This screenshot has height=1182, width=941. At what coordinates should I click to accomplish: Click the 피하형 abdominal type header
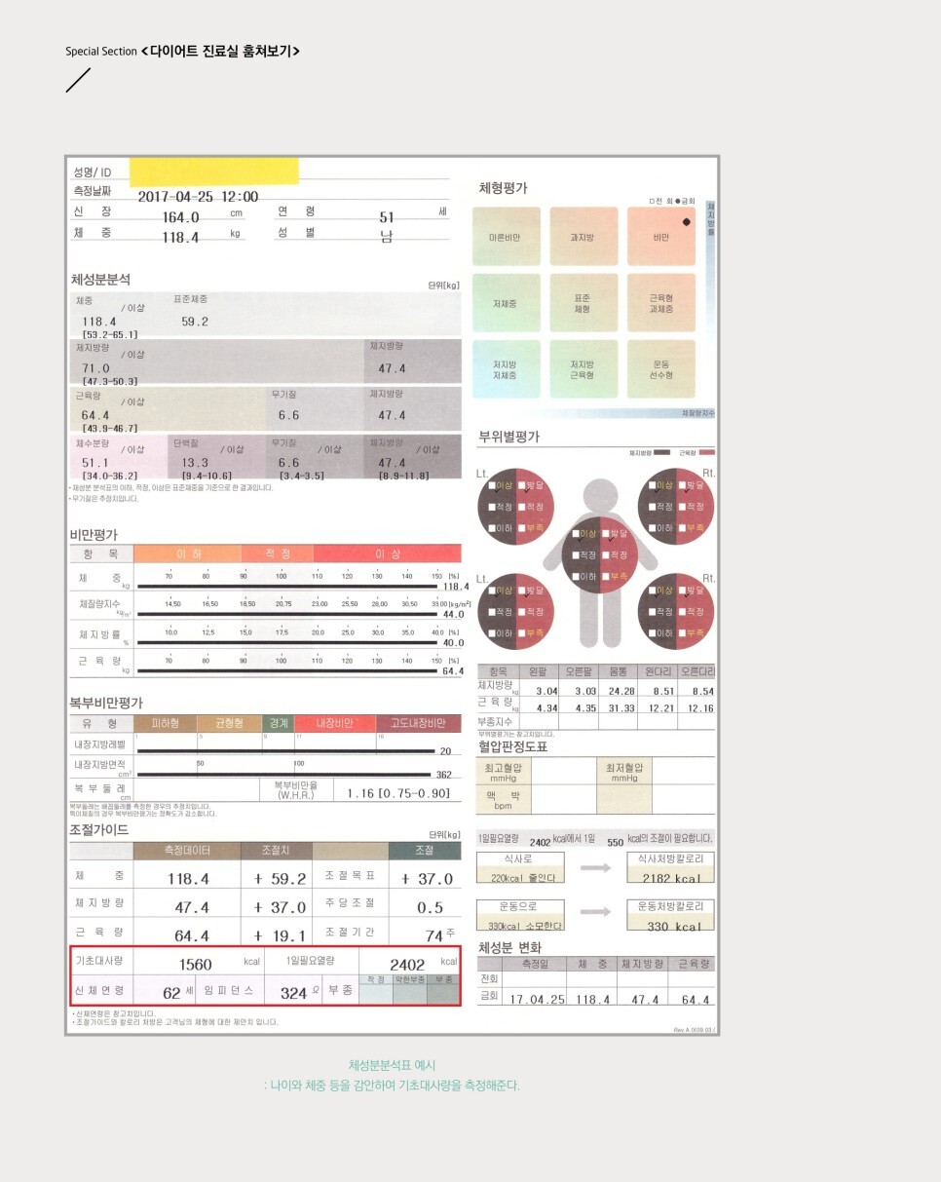(x=166, y=724)
